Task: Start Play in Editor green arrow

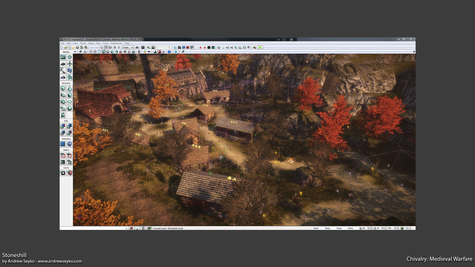Action: [x=260, y=47]
